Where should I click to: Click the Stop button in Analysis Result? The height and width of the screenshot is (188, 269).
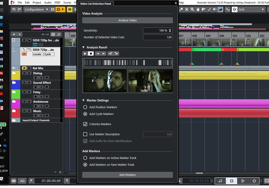click(90, 53)
